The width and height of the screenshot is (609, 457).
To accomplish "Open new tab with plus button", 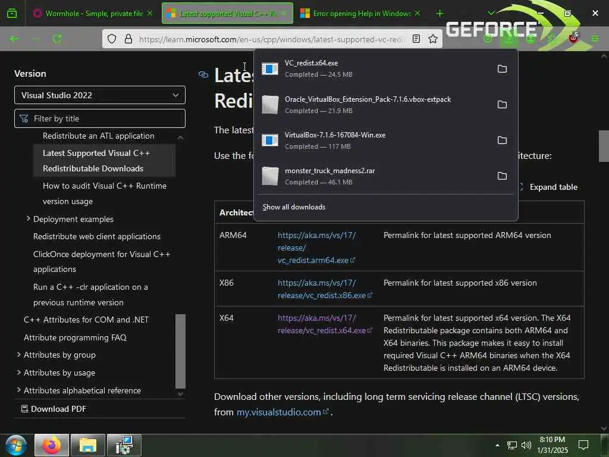I will pyautogui.click(x=440, y=14).
